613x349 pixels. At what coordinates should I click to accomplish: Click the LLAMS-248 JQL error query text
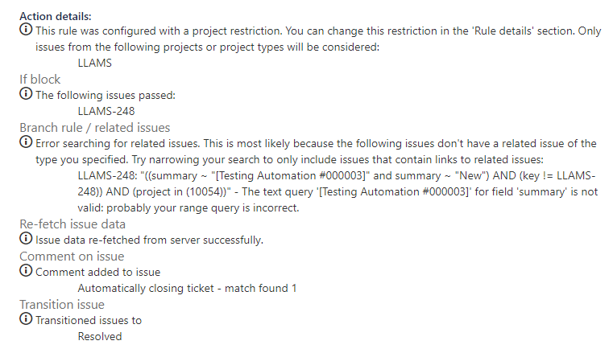pyautogui.click(x=338, y=191)
